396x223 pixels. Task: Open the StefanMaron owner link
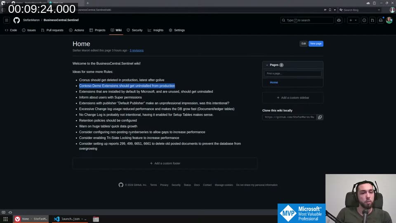[x=31, y=20]
